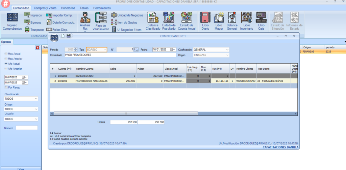Open the Libro Caja icon
This screenshot has height=170, width=346.
click(261, 22)
